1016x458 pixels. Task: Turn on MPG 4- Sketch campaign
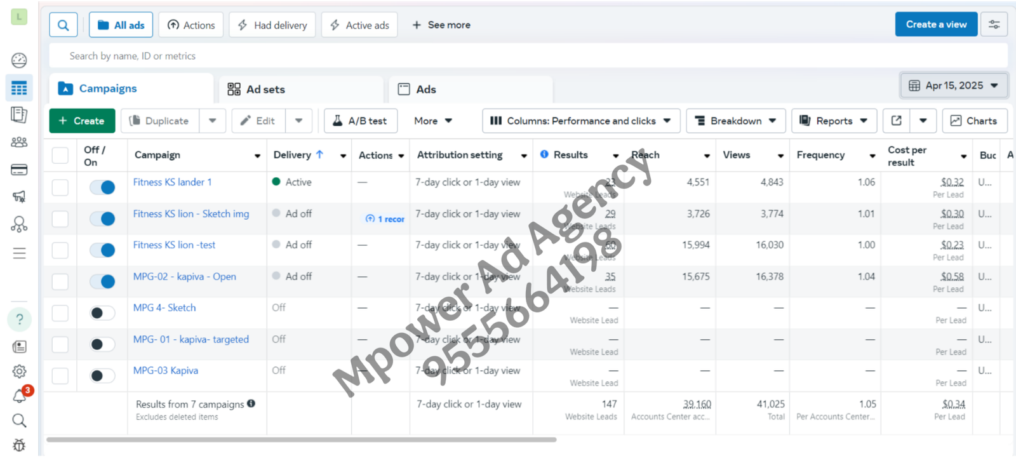click(102, 313)
